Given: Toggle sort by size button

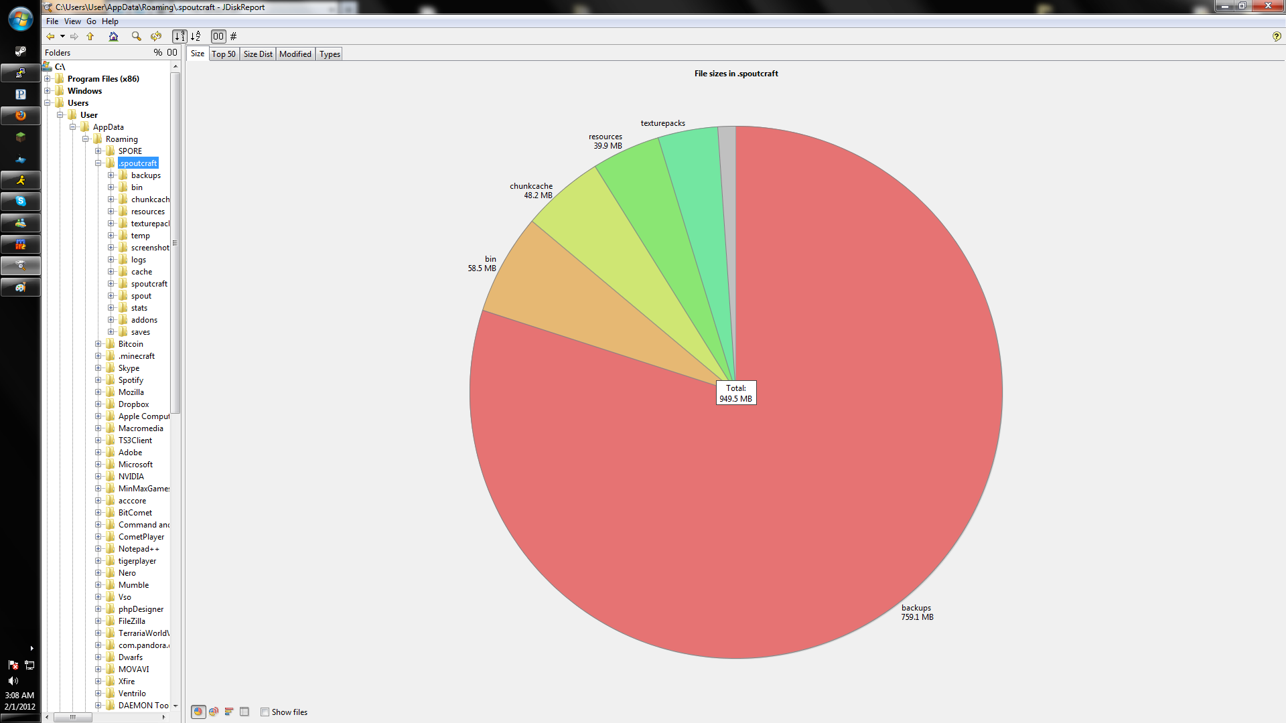Looking at the screenshot, I should point(180,36).
